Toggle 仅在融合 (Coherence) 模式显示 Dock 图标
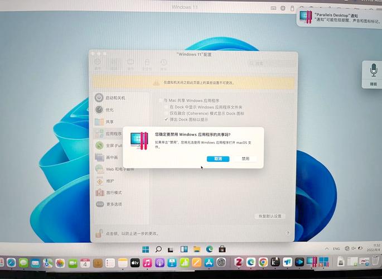The width and height of the screenshot is (382, 279). (x=166, y=113)
